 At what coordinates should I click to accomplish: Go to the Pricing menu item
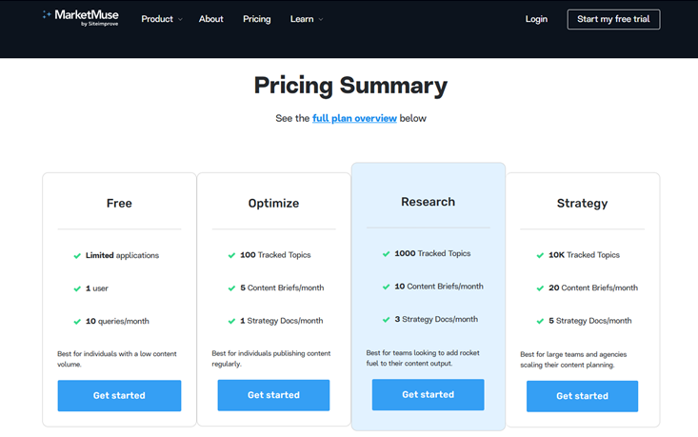[x=256, y=19]
